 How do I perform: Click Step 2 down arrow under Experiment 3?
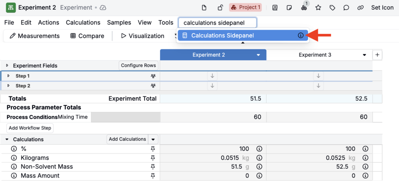tap(318, 86)
